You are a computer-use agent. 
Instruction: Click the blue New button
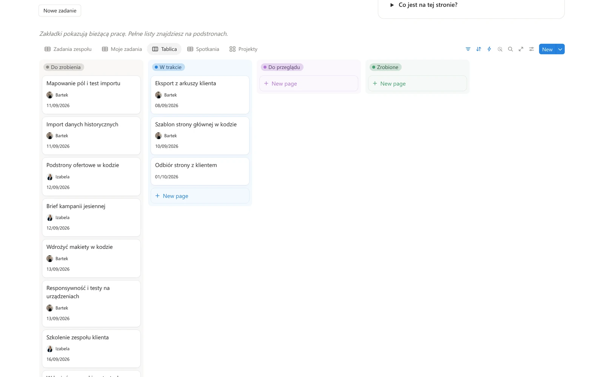point(547,49)
